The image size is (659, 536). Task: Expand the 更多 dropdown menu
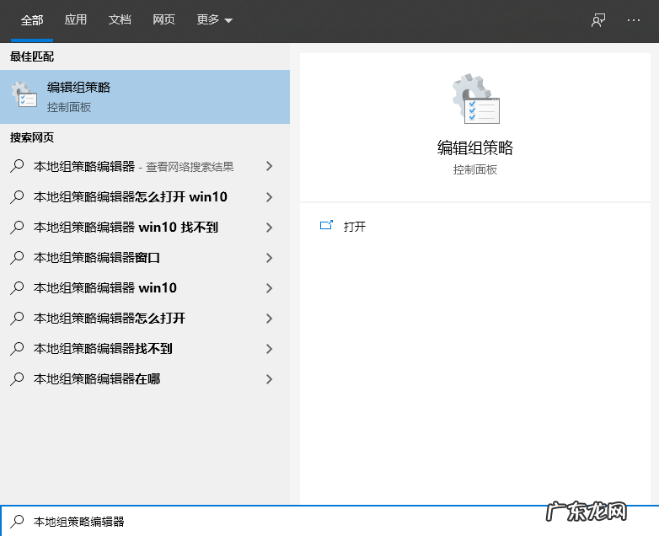click(x=214, y=19)
